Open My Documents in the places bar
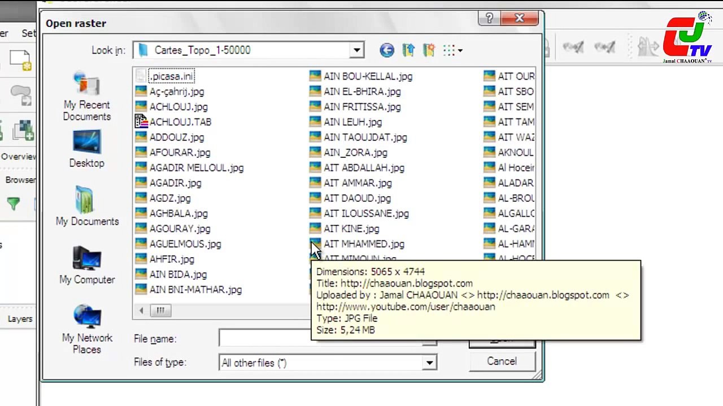This screenshot has width=723, height=406. coord(87,206)
